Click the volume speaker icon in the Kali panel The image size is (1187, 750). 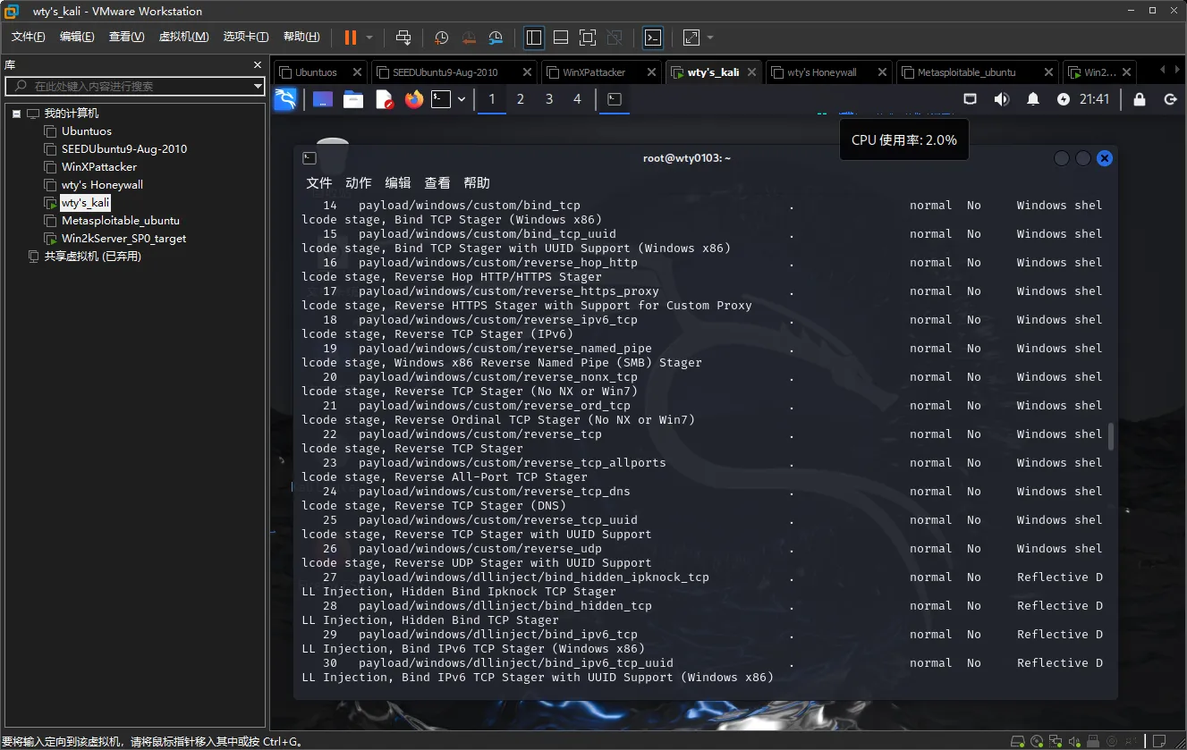click(1002, 99)
